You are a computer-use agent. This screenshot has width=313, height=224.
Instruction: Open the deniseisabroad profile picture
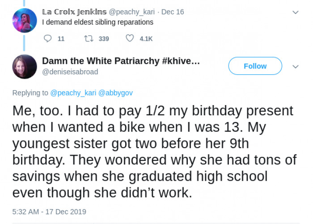(x=25, y=67)
